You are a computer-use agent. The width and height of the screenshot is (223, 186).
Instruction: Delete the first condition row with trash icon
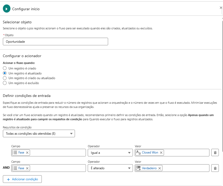[215, 153]
